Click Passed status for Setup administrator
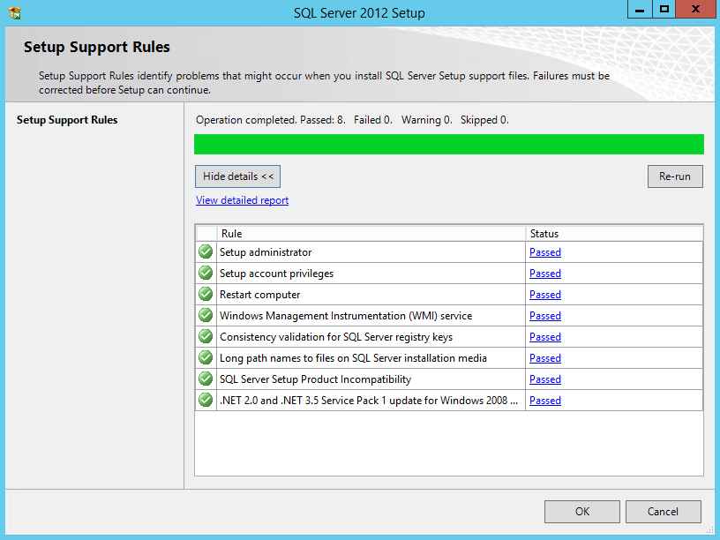Screen dimensions: 720x540 [544, 251]
